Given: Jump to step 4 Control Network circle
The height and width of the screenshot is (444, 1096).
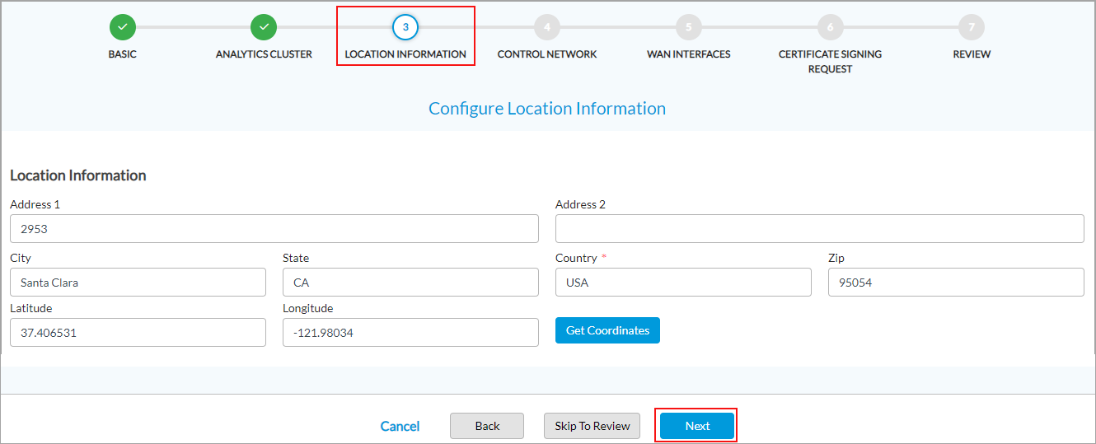Looking at the screenshot, I should pos(547,27).
